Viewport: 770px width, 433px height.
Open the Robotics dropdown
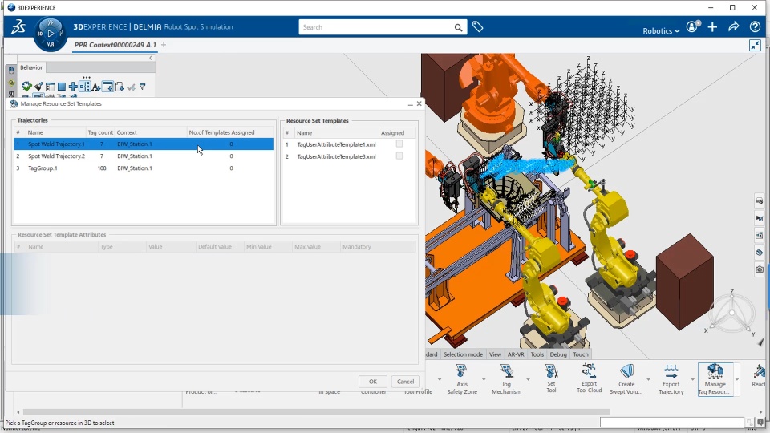click(661, 30)
